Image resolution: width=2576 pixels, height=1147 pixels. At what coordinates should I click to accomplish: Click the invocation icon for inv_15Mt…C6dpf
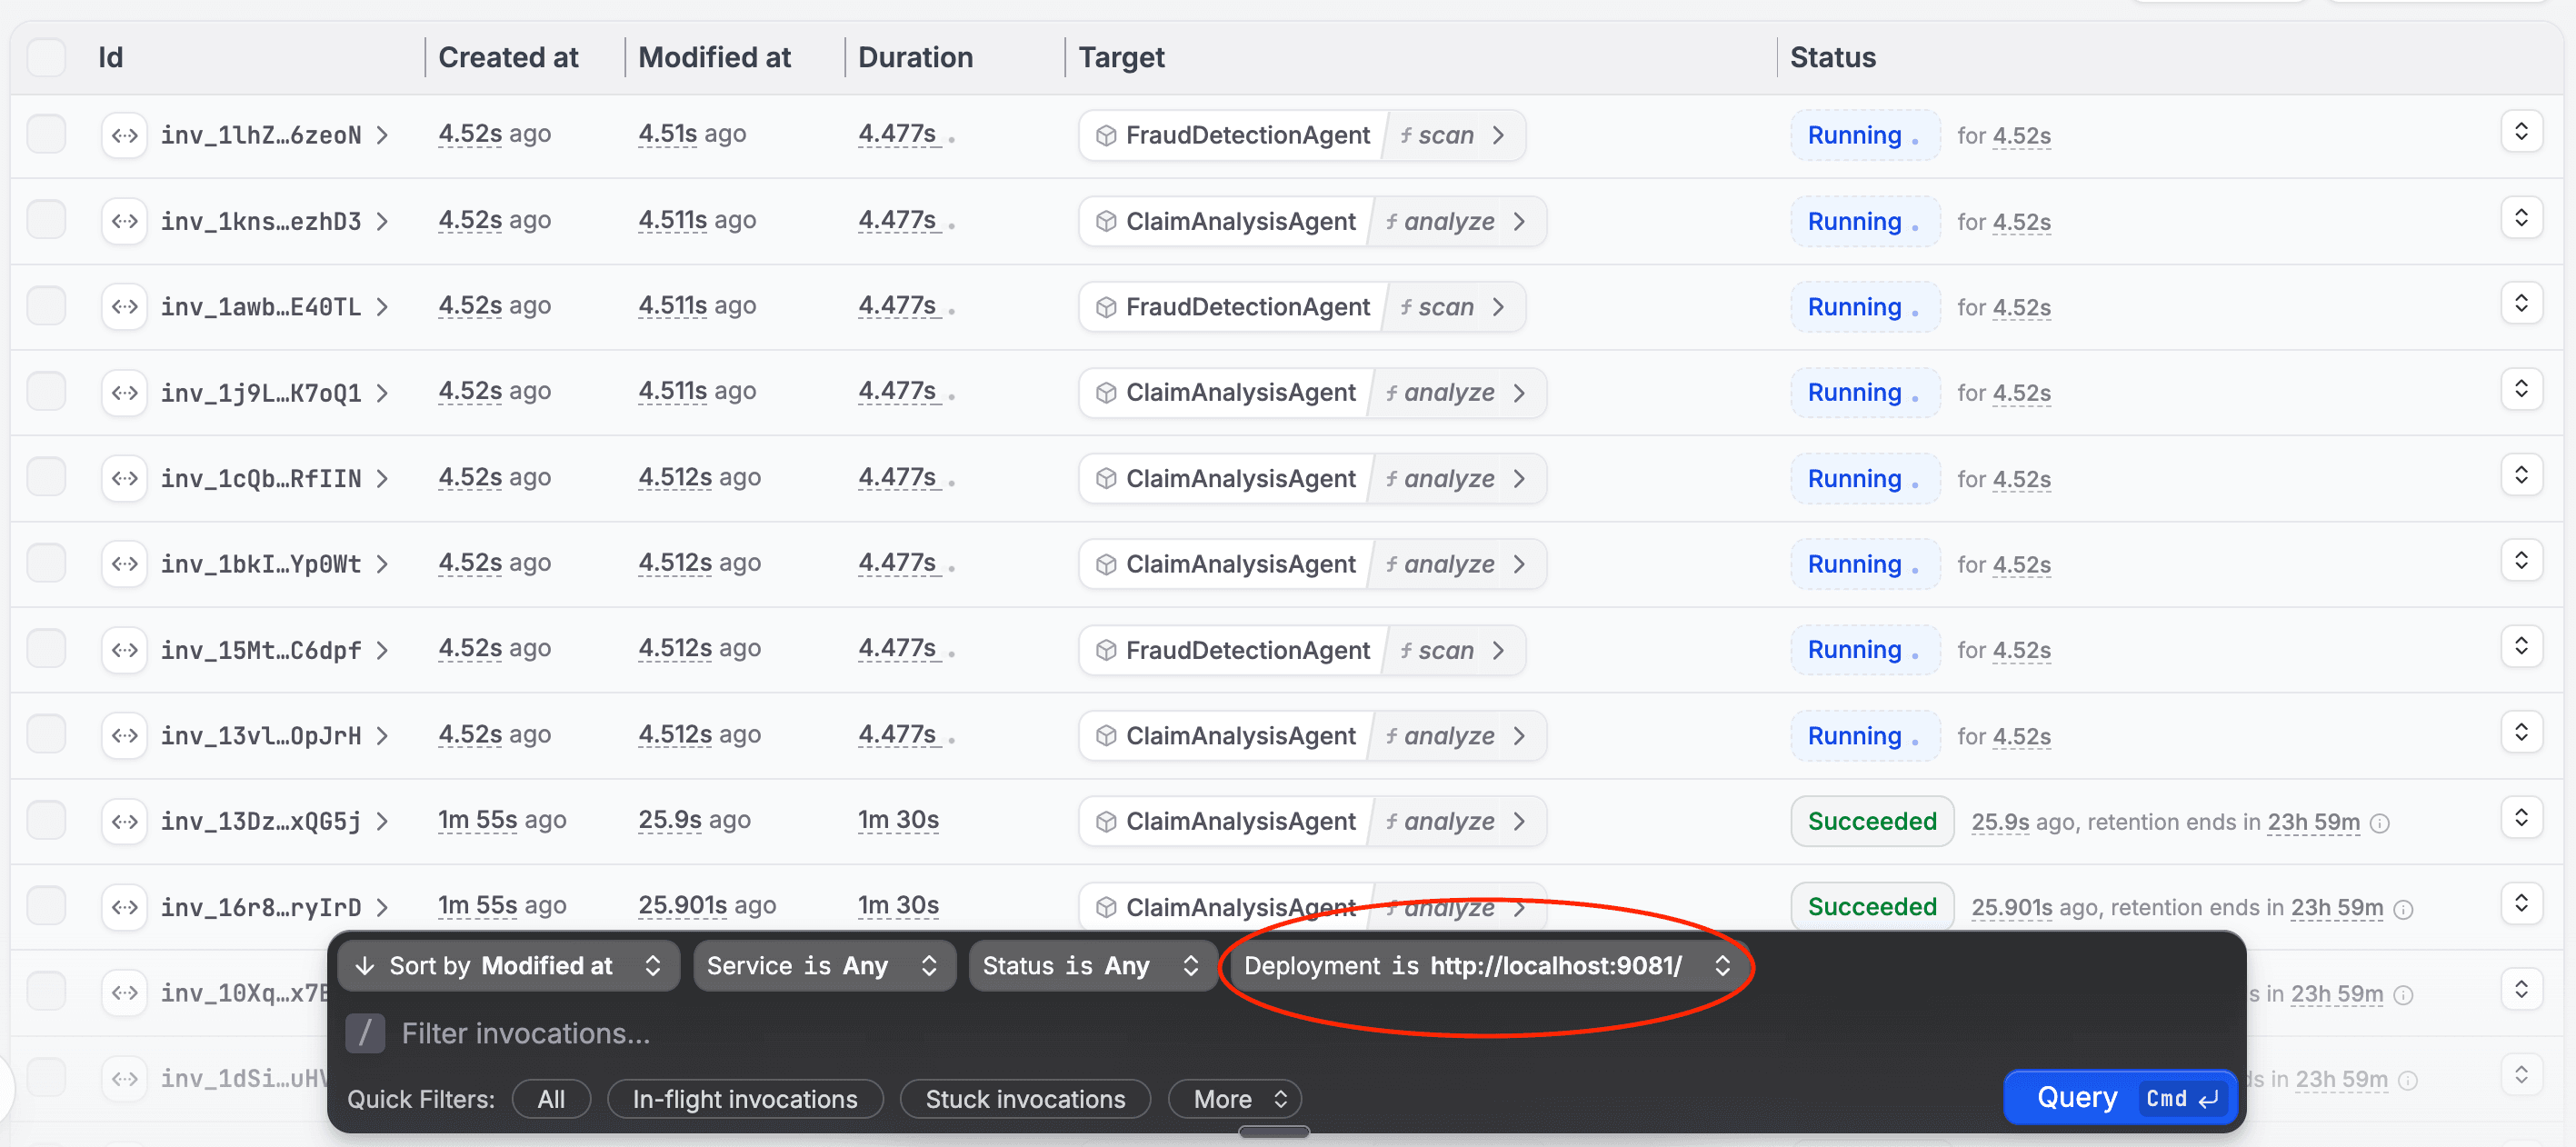tap(125, 650)
